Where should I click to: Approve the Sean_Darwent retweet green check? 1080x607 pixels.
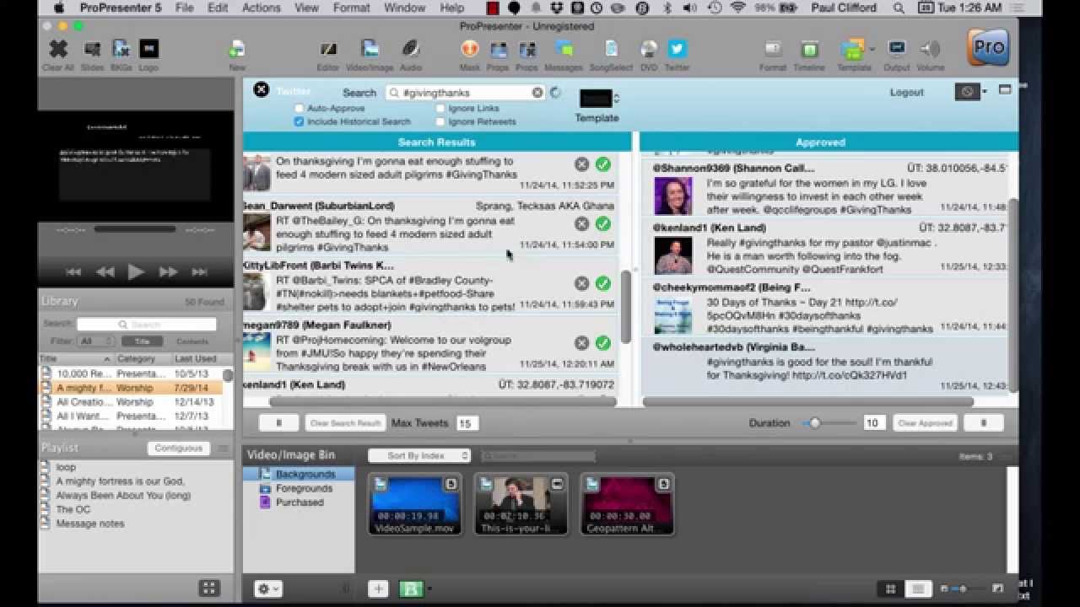[x=602, y=223]
